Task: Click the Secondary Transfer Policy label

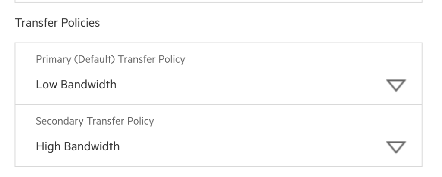Action: click(95, 121)
